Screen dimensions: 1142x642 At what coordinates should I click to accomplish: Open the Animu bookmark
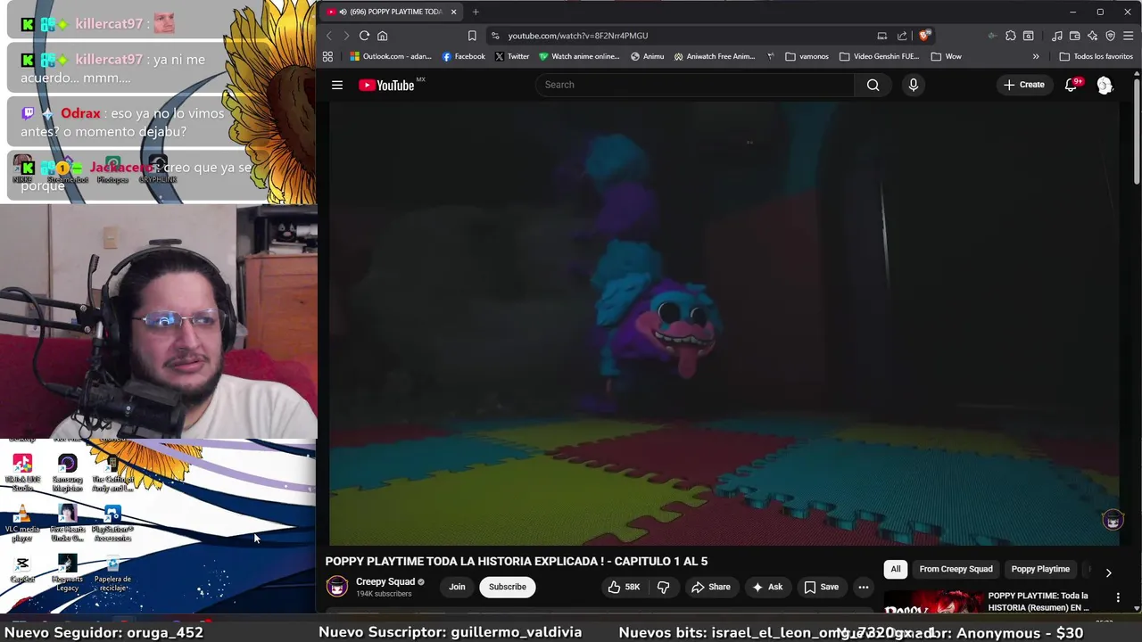pos(647,56)
